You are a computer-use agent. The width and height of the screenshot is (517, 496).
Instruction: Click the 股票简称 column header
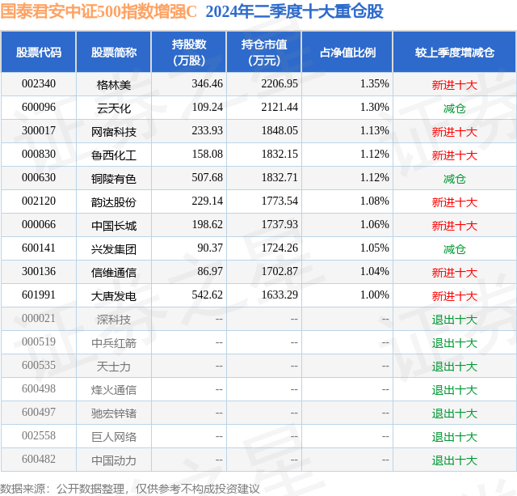[x=114, y=52]
